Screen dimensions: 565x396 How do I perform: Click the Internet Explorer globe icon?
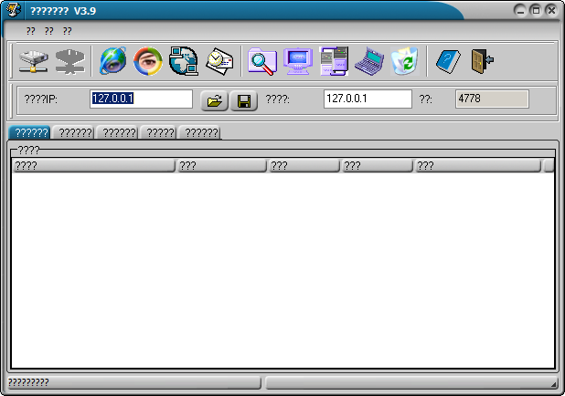pos(114,61)
